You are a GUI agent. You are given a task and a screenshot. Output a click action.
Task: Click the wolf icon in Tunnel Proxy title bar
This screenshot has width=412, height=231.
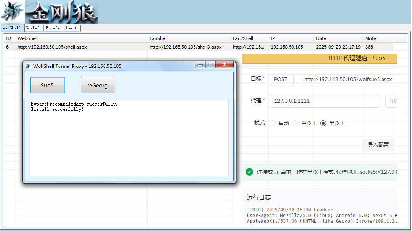point(28,66)
